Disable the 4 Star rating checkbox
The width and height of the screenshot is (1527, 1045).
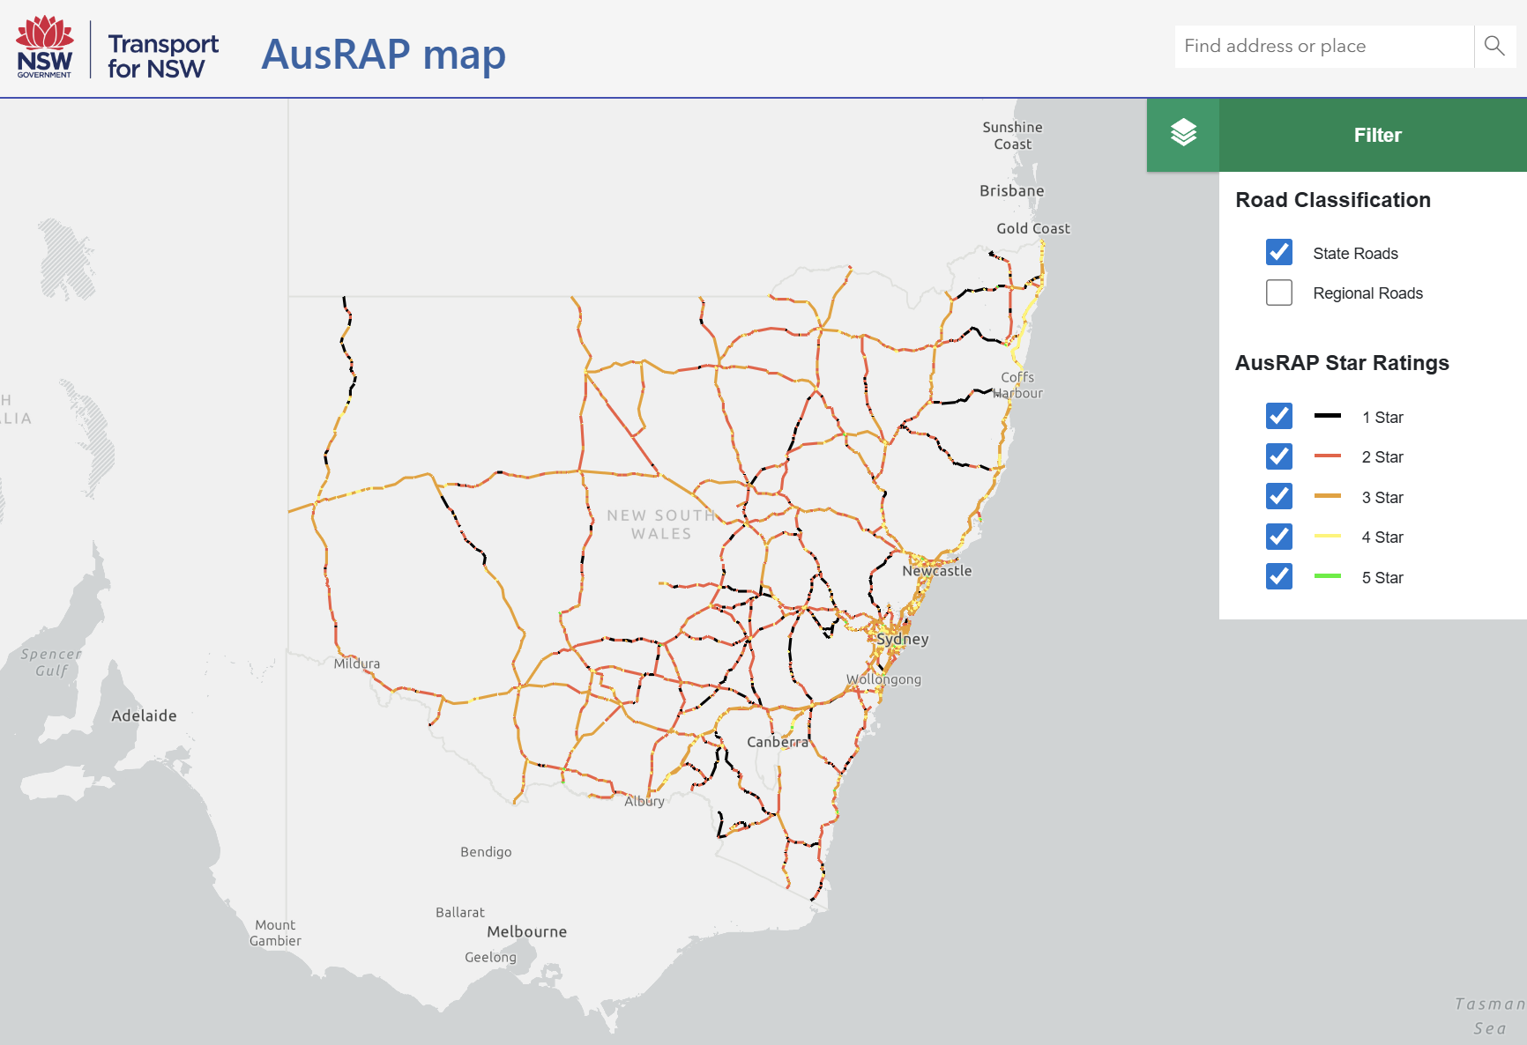click(1279, 537)
